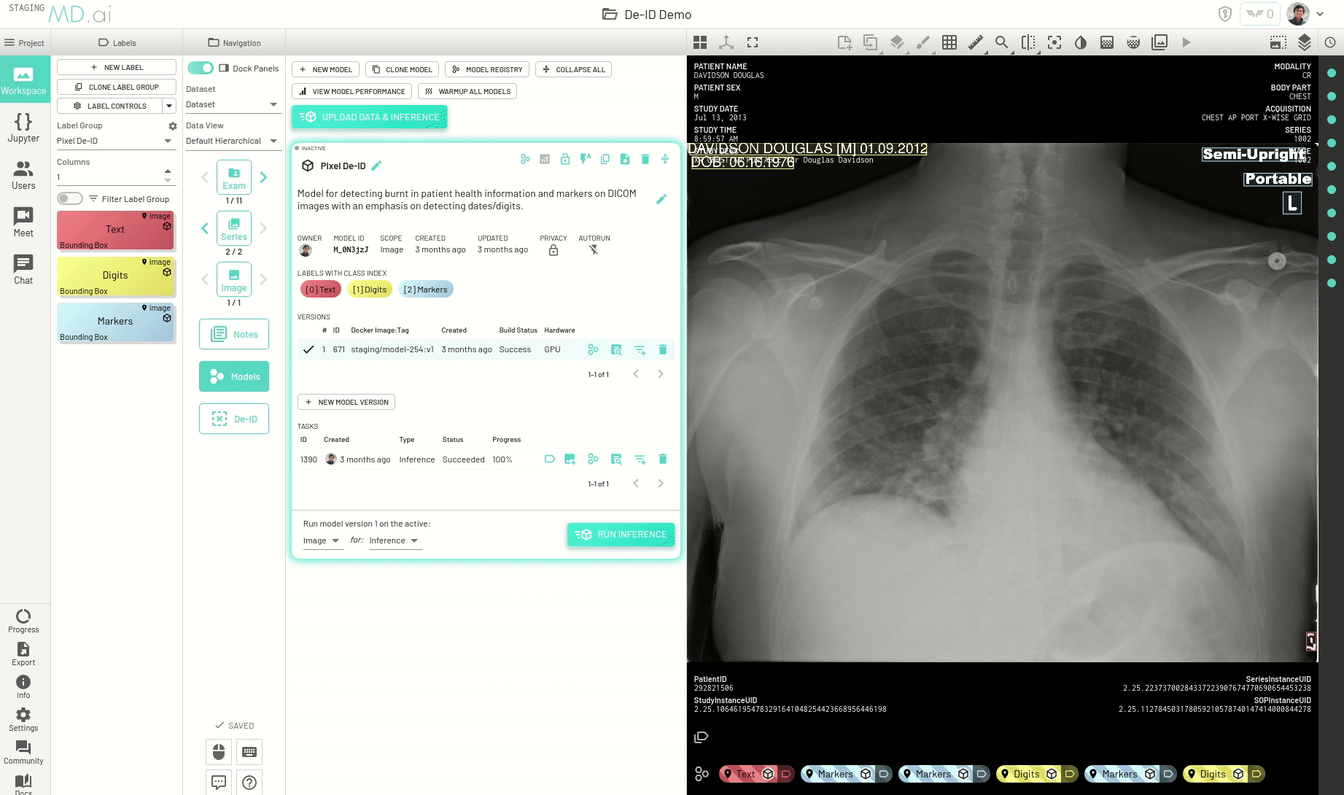Viewport: 1344px width, 795px height.
Task: Click the grid layout icon in viewer toolbar
Action: click(x=949, y=42)
